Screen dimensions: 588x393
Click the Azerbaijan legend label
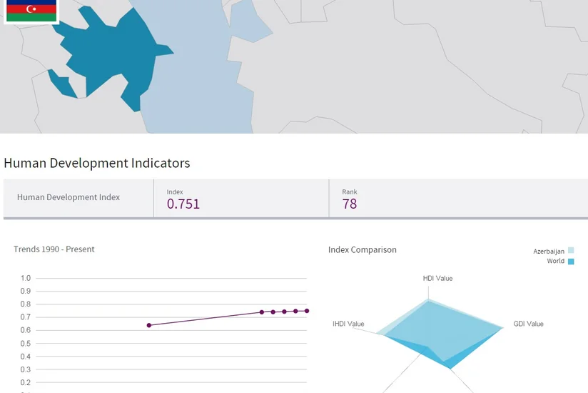549,251
